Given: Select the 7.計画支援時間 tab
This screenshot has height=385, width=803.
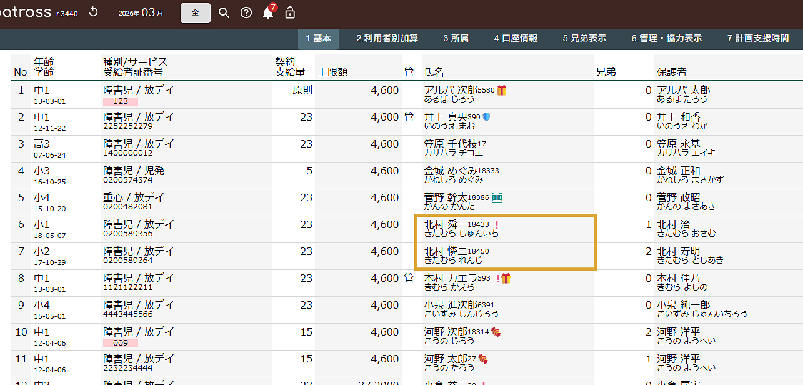Looking at the screenshot, I should pos(757,38).
